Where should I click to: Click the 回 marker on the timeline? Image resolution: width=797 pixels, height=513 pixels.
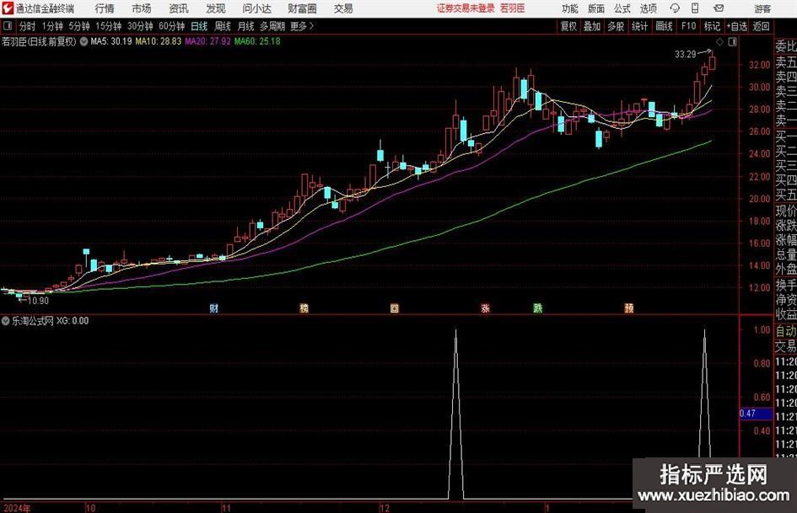coord(394,308)
